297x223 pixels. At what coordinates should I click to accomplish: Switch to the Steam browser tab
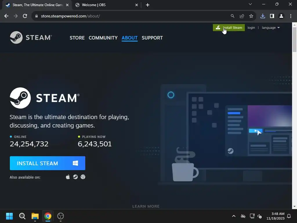pos(37,5)
